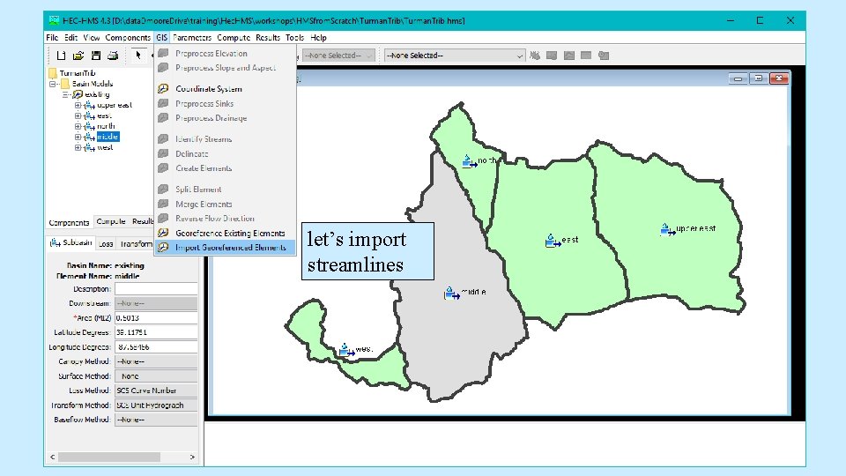The image size is (846, 476).
Task: Open the Baseflow Method dropdown
Action: tap(156, 420)
